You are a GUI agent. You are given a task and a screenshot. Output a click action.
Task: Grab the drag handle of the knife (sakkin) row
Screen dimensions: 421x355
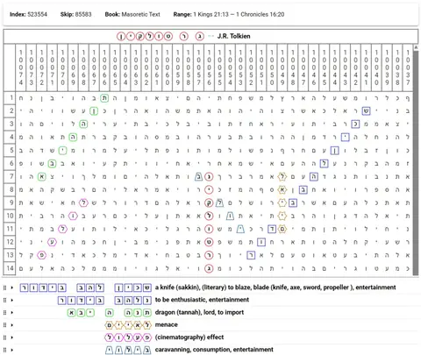[4, 288]
